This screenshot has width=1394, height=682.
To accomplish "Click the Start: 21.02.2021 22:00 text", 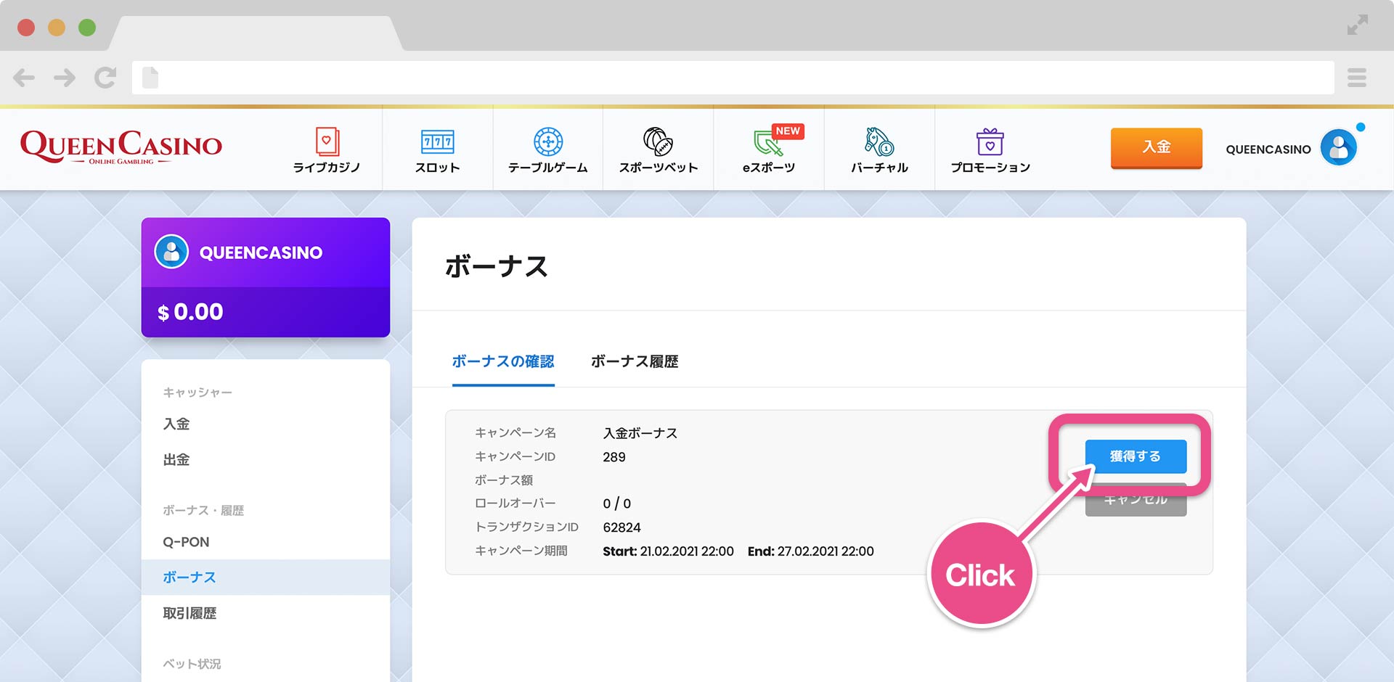I will [668, 551].
